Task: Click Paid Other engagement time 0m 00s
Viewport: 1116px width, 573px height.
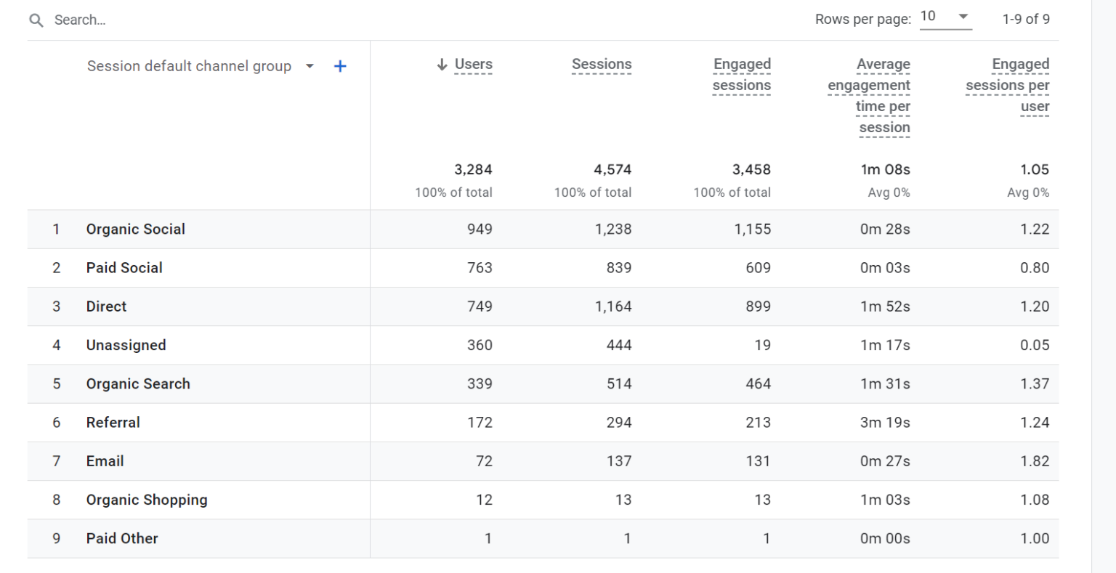Action: coord(885,538)
